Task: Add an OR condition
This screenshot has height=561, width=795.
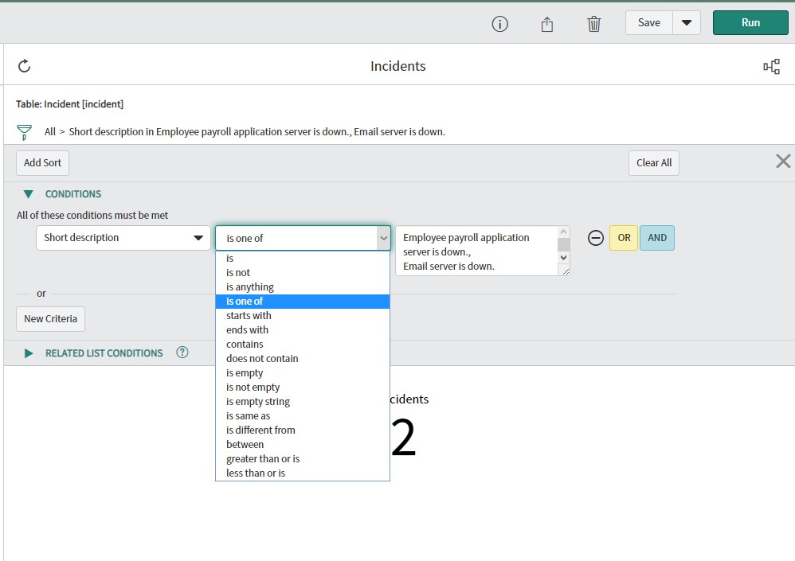Action: tap(624, 238)
